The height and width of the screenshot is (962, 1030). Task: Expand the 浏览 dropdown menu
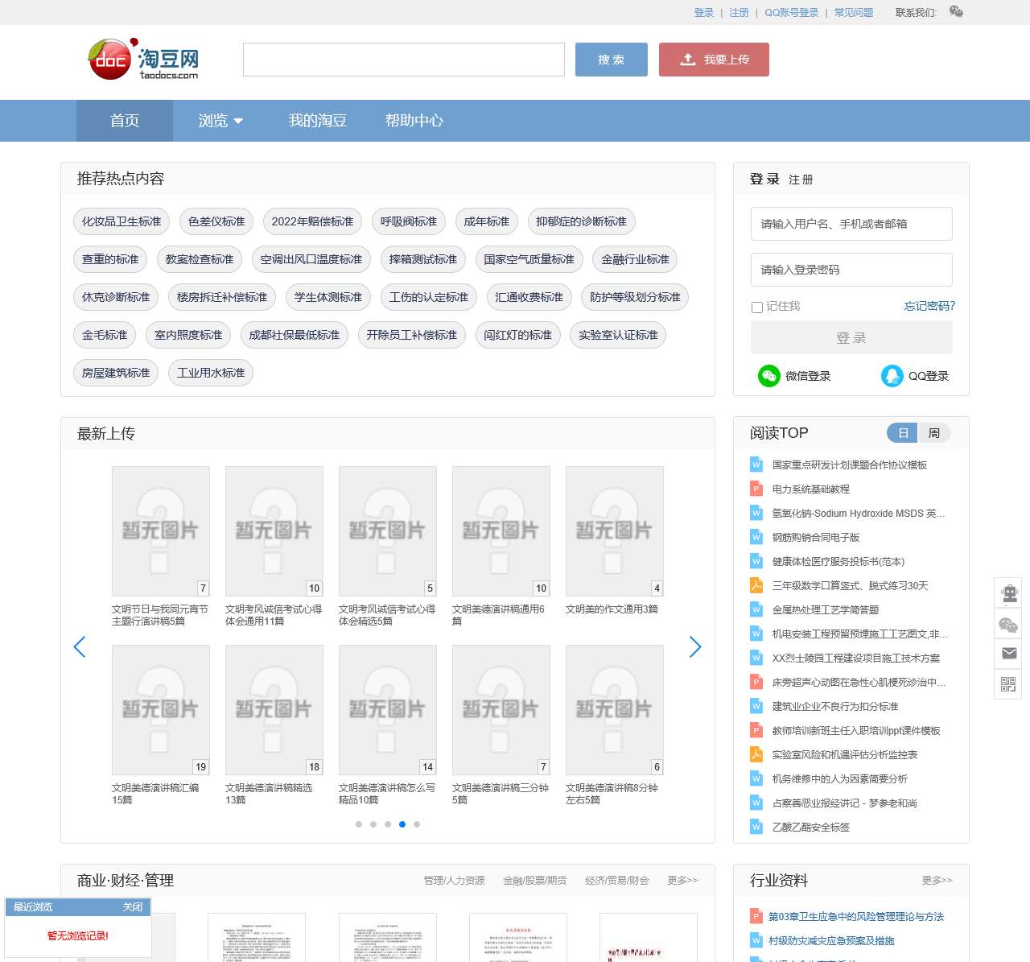(220, 121)
